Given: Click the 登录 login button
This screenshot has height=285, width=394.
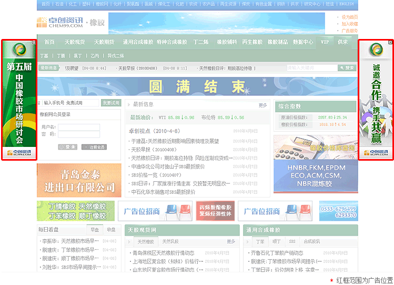Looking at the screenshot, I should 67,147.
